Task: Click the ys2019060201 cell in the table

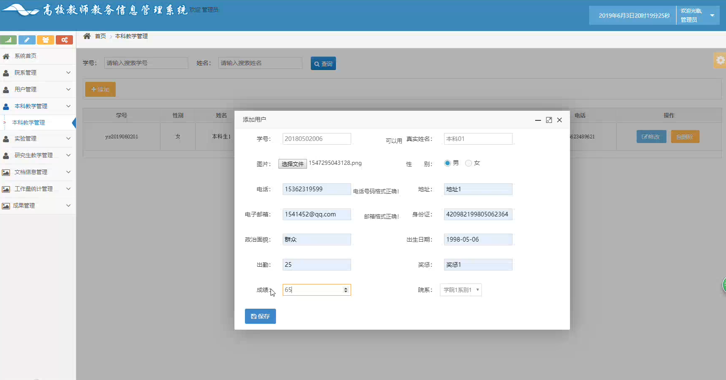Action: tap(122, 137)
